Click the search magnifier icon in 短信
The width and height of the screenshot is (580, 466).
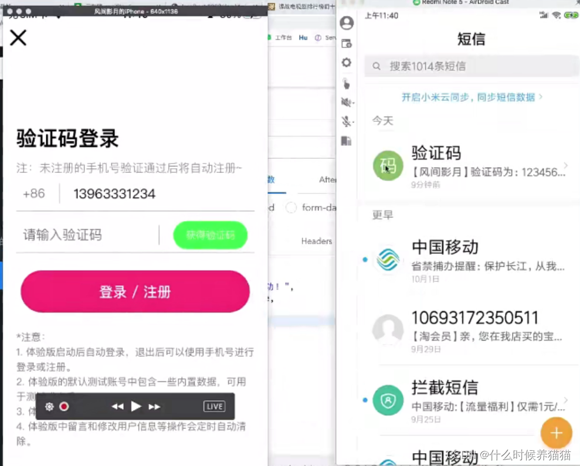click(x=377, y=66)
